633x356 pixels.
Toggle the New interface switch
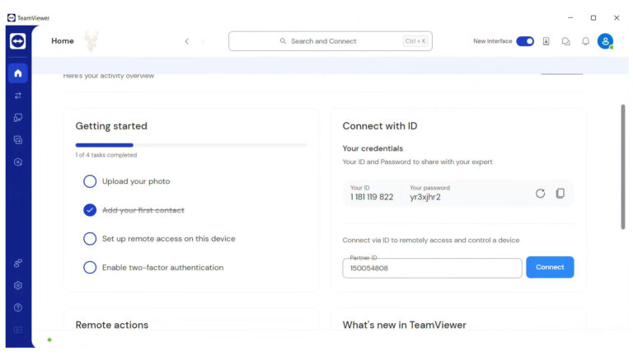(x=525, y=41)
